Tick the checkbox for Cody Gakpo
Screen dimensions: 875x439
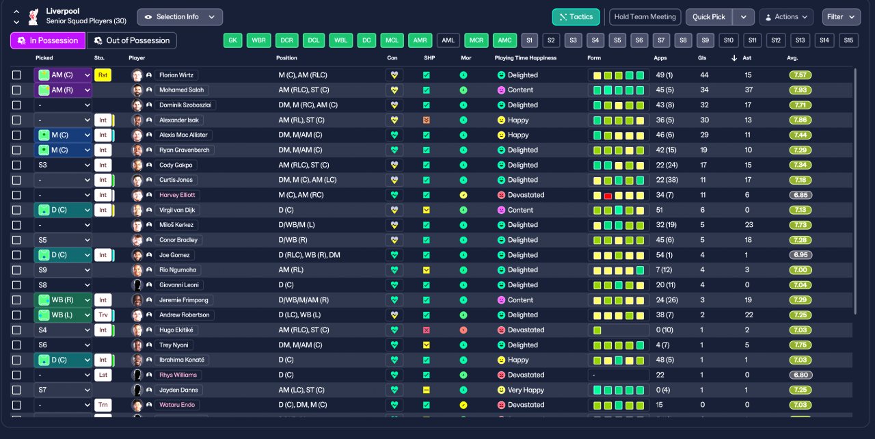[x=16, y=165]
